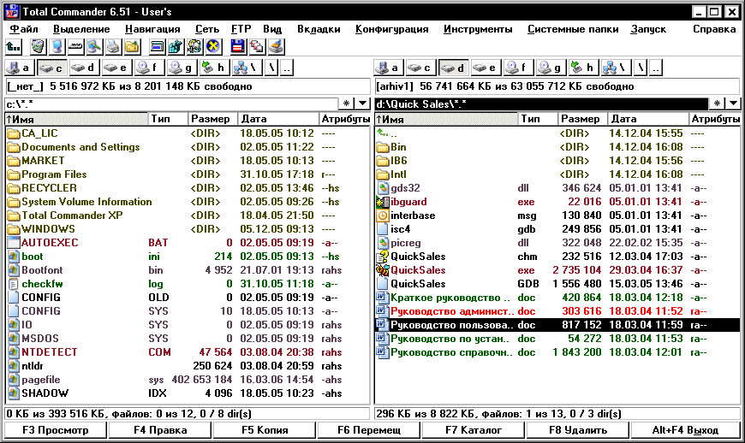Click the Program Files folder icon
745x443 pixels.
point(14,174)
